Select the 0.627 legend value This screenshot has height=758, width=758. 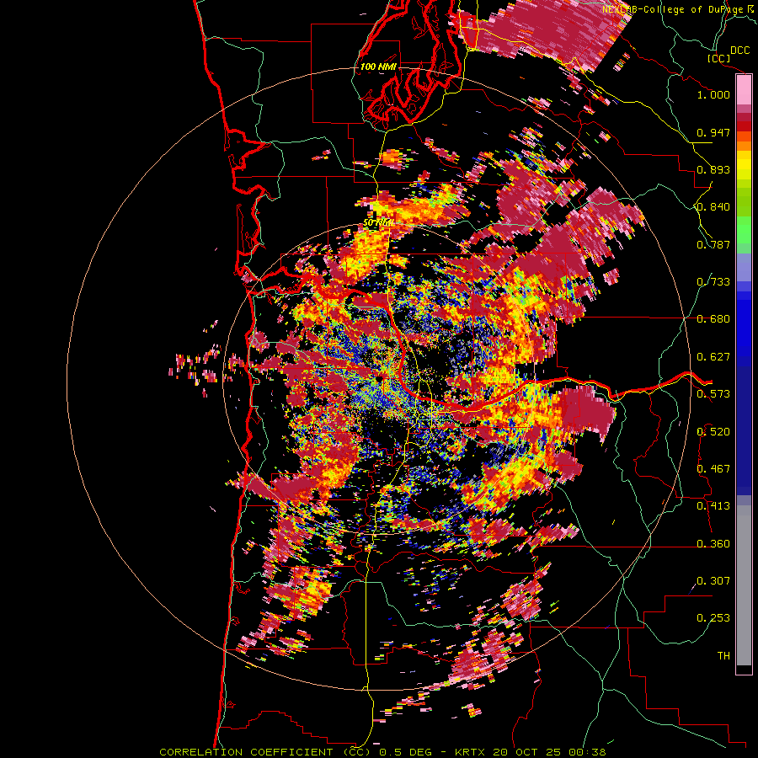click(x=713, y=357)
